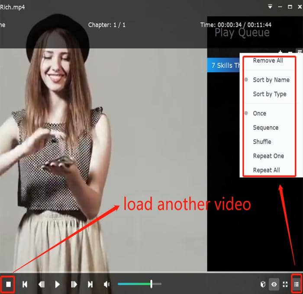The width and height of the screenshot is (303, 294).
Task: Enable Shuffle playback mode
Action: tap(262, 141)
